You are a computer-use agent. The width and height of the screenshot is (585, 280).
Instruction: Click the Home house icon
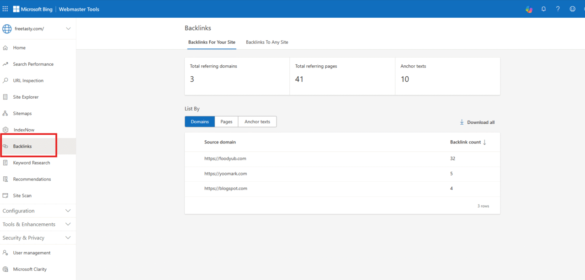[5, 48]
